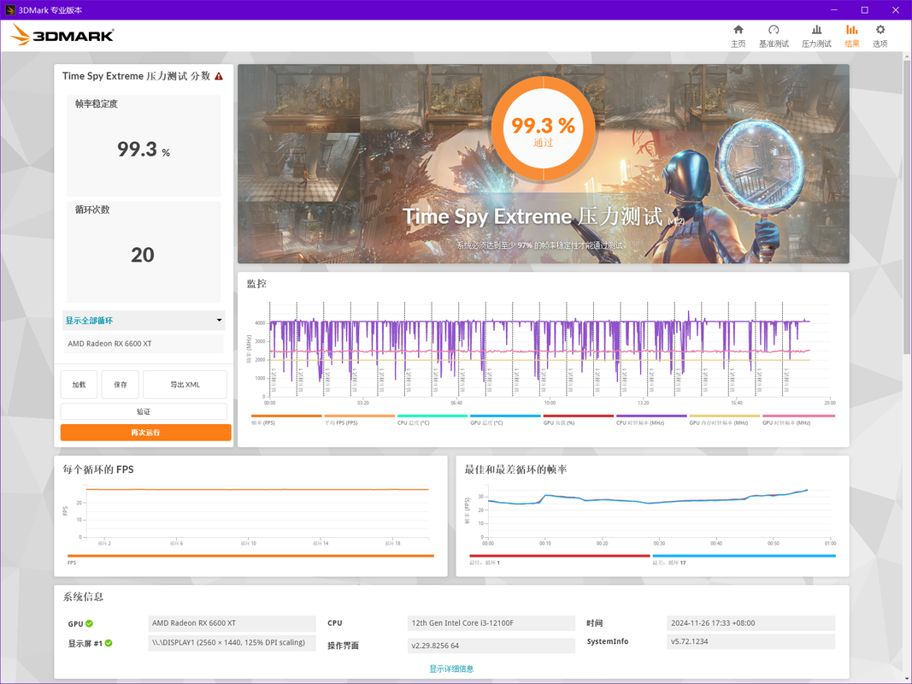
Task: Go to 压力测试 stress tests
Action: click(x=816, y=36)
